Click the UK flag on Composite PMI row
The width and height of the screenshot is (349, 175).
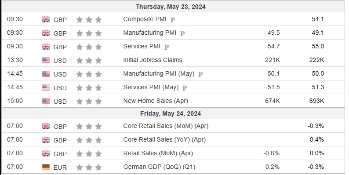[46, 19]
